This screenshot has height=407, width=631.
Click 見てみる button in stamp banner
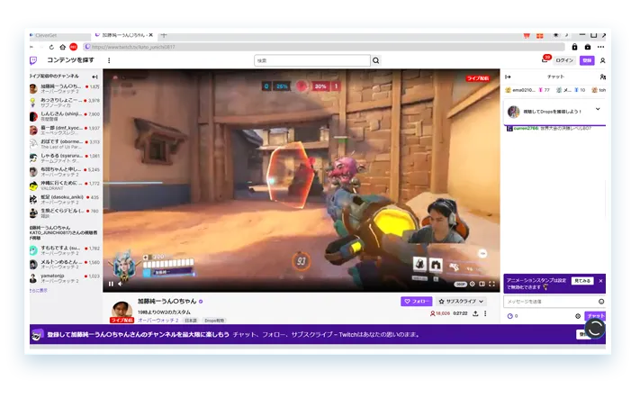click(x=582, y=281)
